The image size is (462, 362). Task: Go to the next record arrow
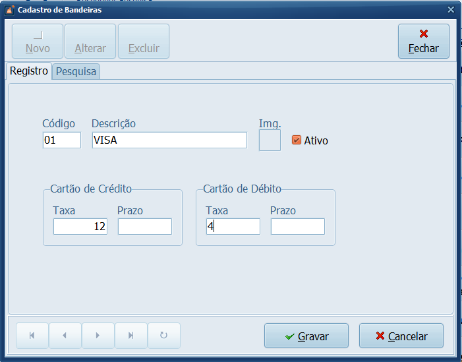click(x=98, y=336)
